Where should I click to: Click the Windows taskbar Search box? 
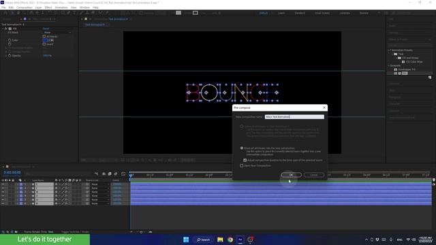click(204, 240)
